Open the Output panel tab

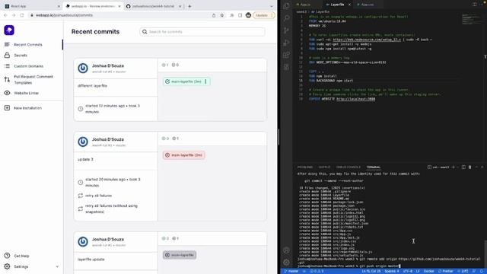324,167
